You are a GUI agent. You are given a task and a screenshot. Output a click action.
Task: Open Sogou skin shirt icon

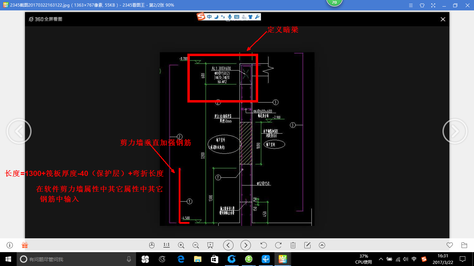click(x=250, y=17)
